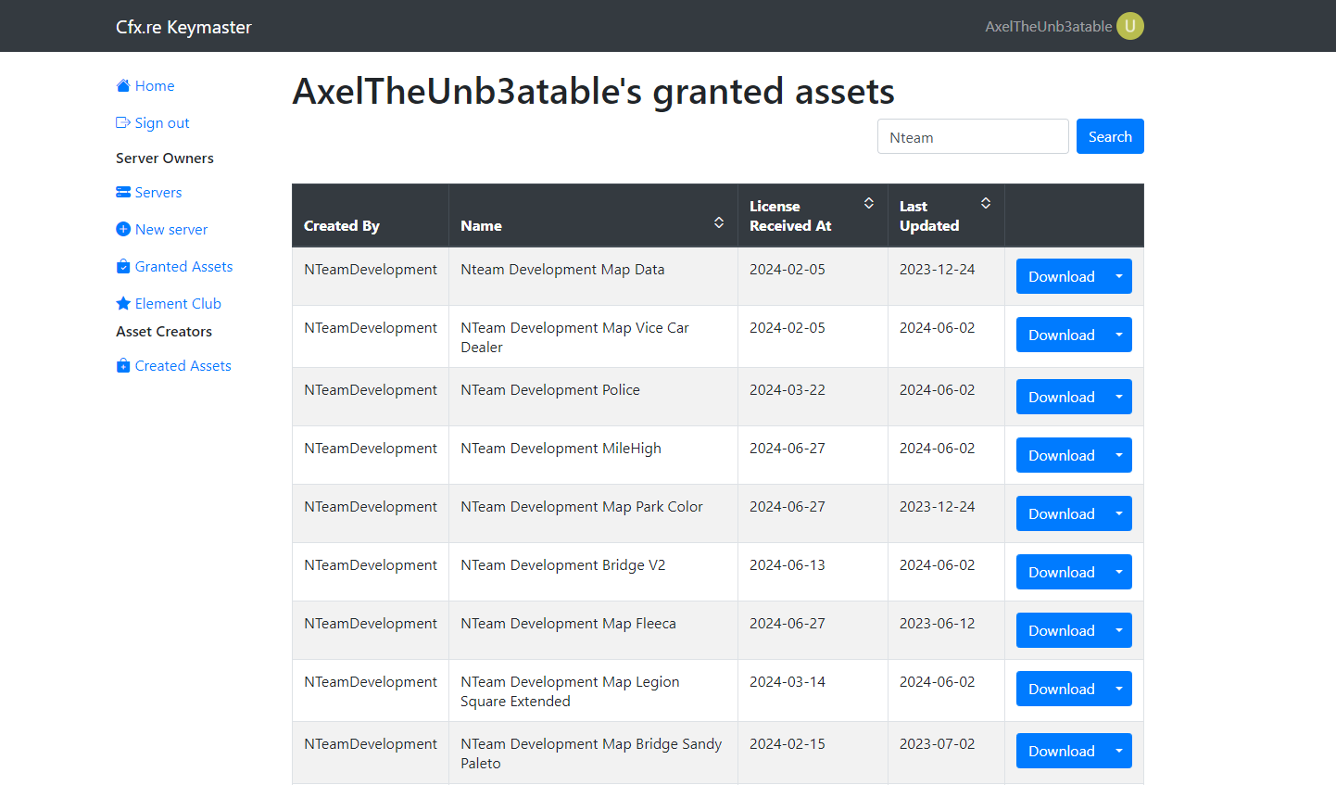Image resolution: width=1336 pixels, height=785 pixels.
Task: Click the Created Assets bag icon
Action: (123, 366)
